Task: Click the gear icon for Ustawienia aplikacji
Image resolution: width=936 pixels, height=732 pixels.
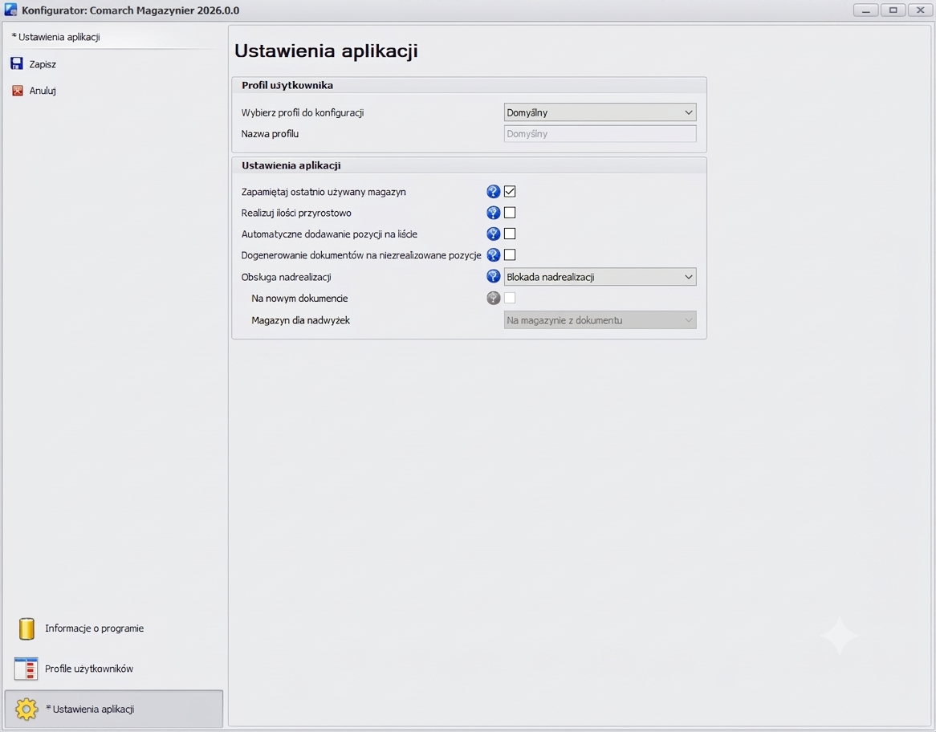Action: [x=26, y=710]
